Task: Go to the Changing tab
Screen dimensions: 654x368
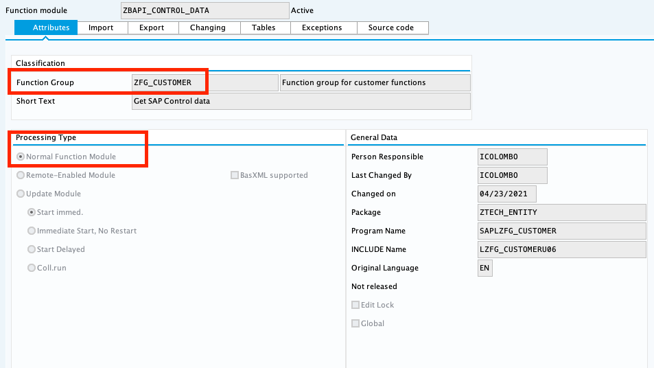Action: (207, 27)
